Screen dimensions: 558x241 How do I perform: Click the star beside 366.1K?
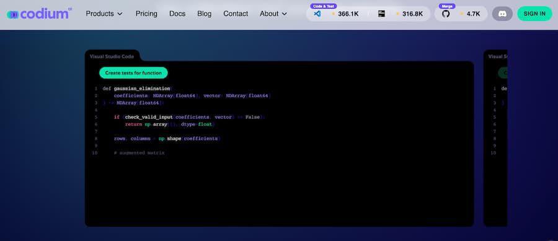coord(333,14)
